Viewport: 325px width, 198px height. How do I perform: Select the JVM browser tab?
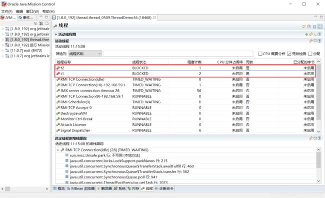(x=8, y=18)
